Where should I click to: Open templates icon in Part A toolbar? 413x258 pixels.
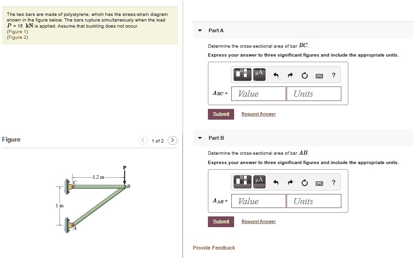[x=243, y=74]
